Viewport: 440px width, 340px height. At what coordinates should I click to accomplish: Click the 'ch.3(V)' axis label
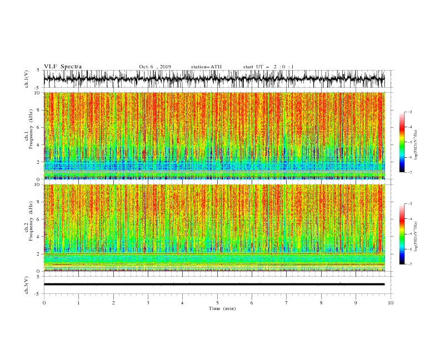(27, 285)
